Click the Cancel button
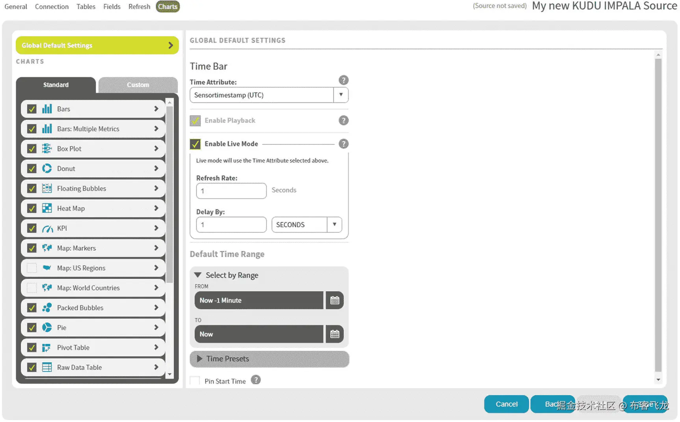 click(507, 404)
